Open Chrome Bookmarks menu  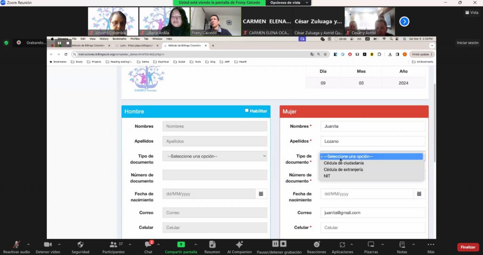click(x=119, y=39)
